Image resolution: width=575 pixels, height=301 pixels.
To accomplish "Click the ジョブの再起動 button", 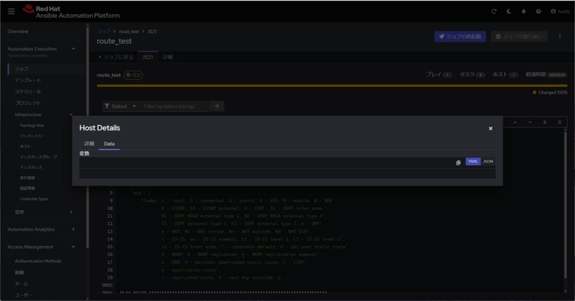I will pos(460,36).
